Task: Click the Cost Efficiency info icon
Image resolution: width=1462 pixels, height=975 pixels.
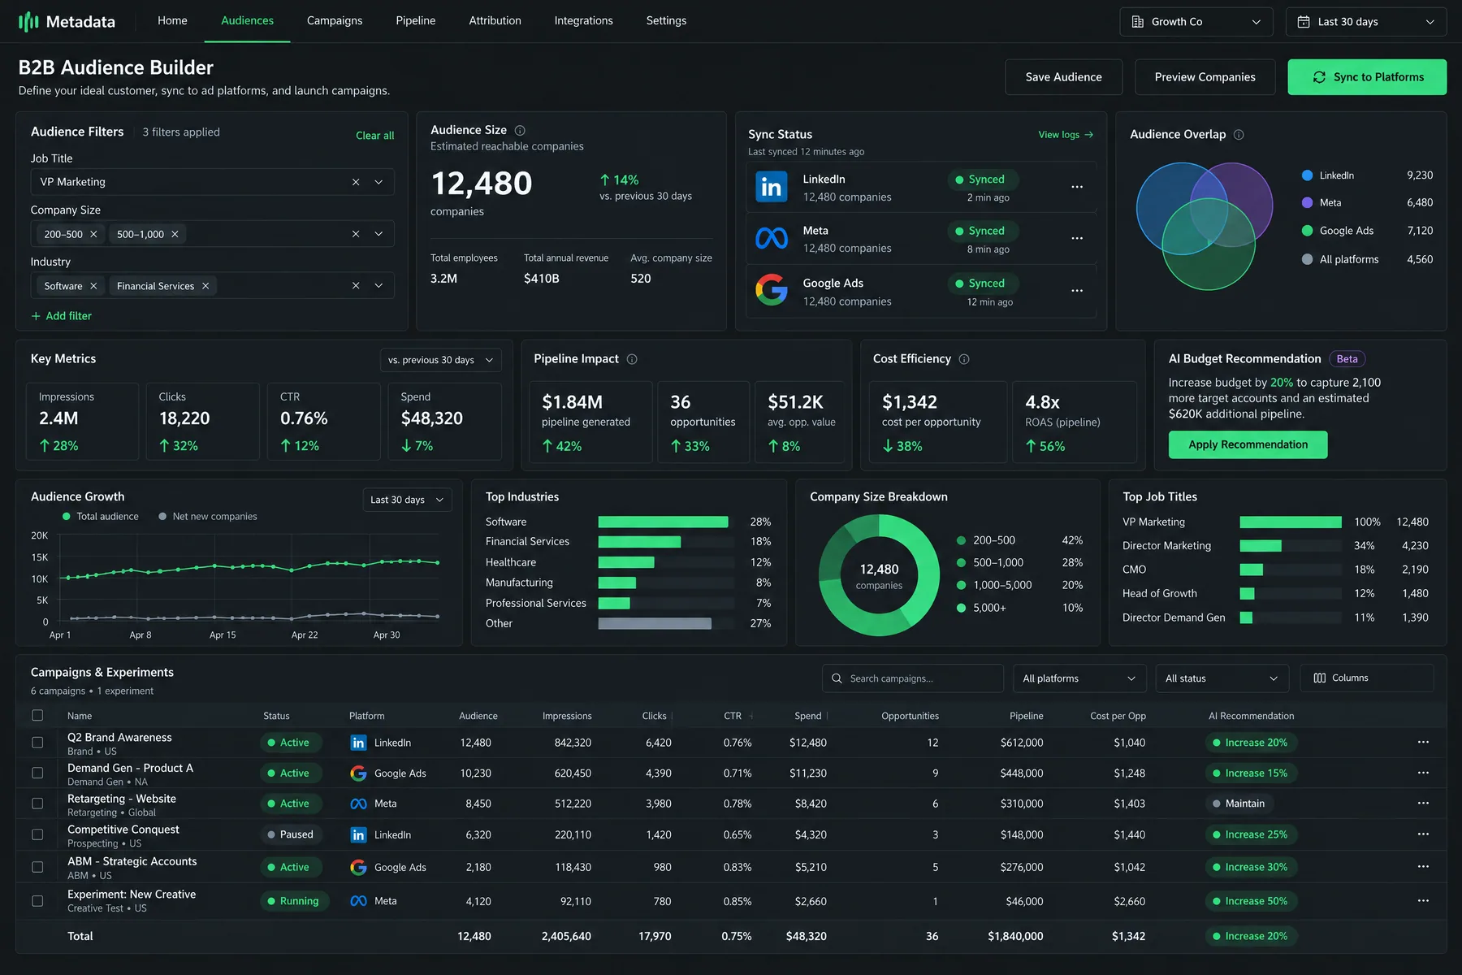Action: (x=964, y=359)
